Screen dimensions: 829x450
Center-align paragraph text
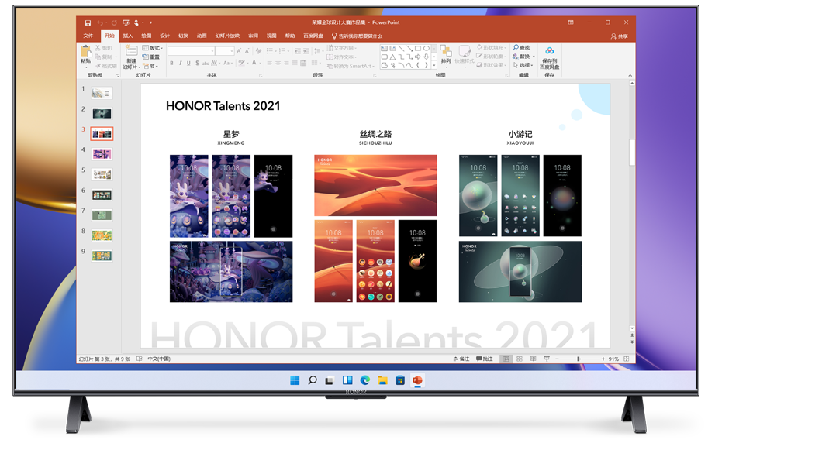coord(278,63)
